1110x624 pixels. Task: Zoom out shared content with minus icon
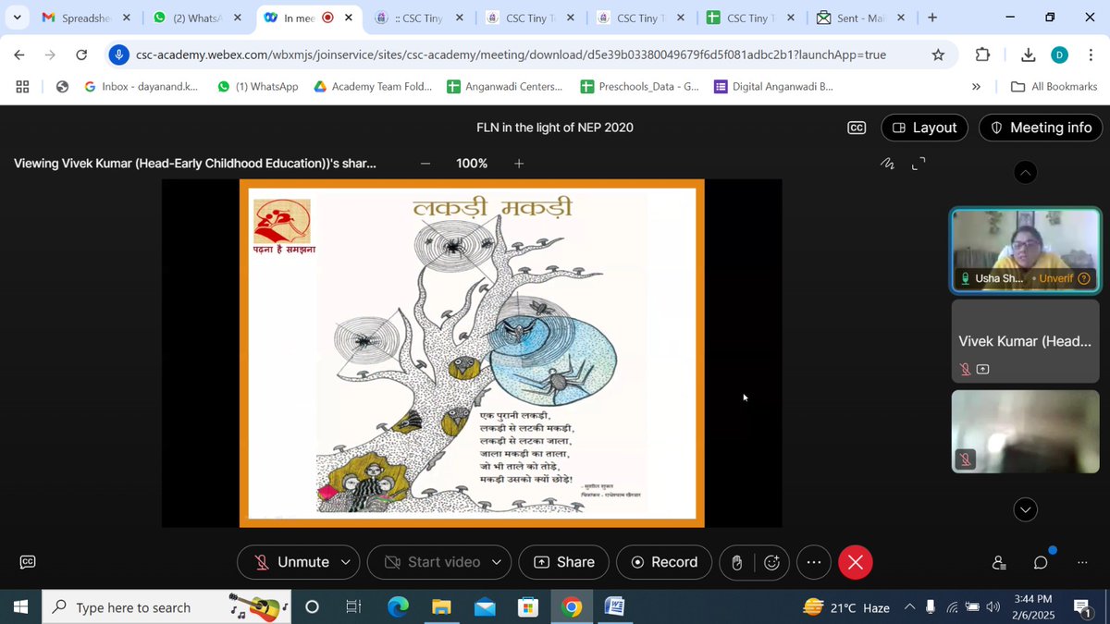click(425, 164)
